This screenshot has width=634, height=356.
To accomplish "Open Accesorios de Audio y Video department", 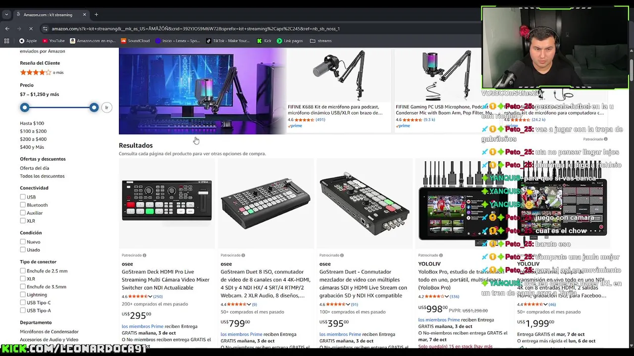I will point(49,340).
